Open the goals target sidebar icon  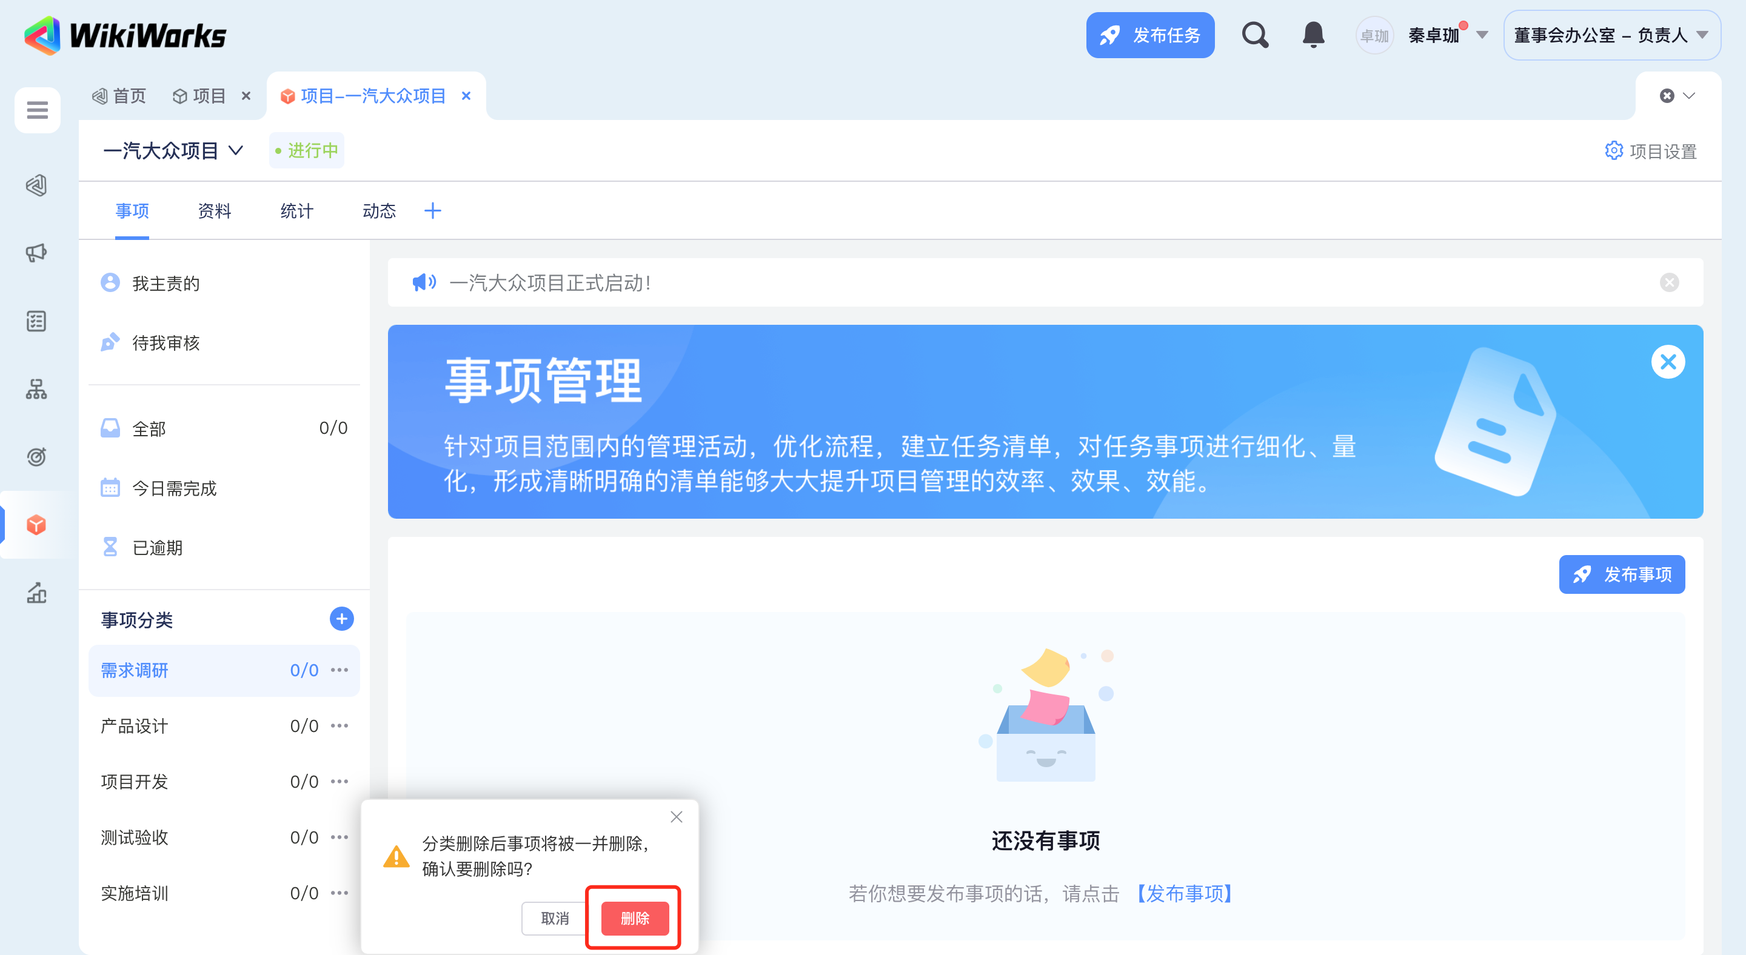pyautogui.click(x=36, y=456)
